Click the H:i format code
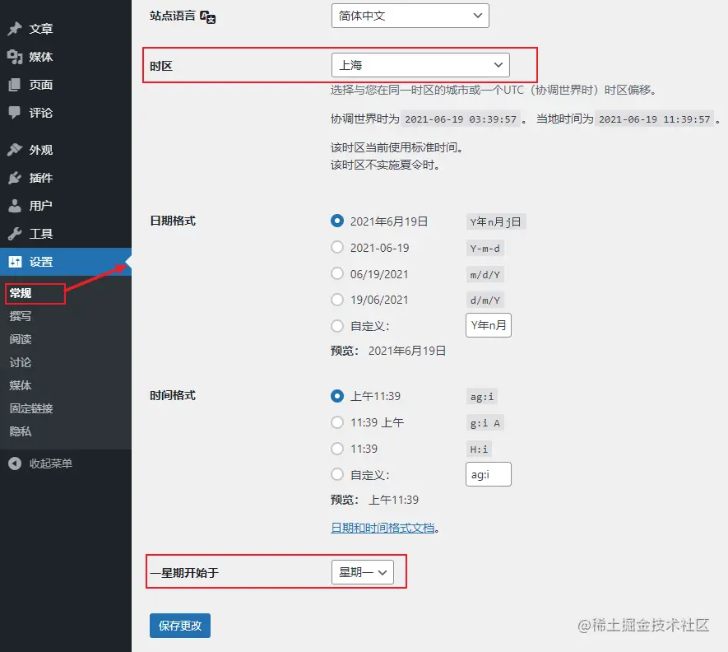728x652 pixels. [479, 449]
